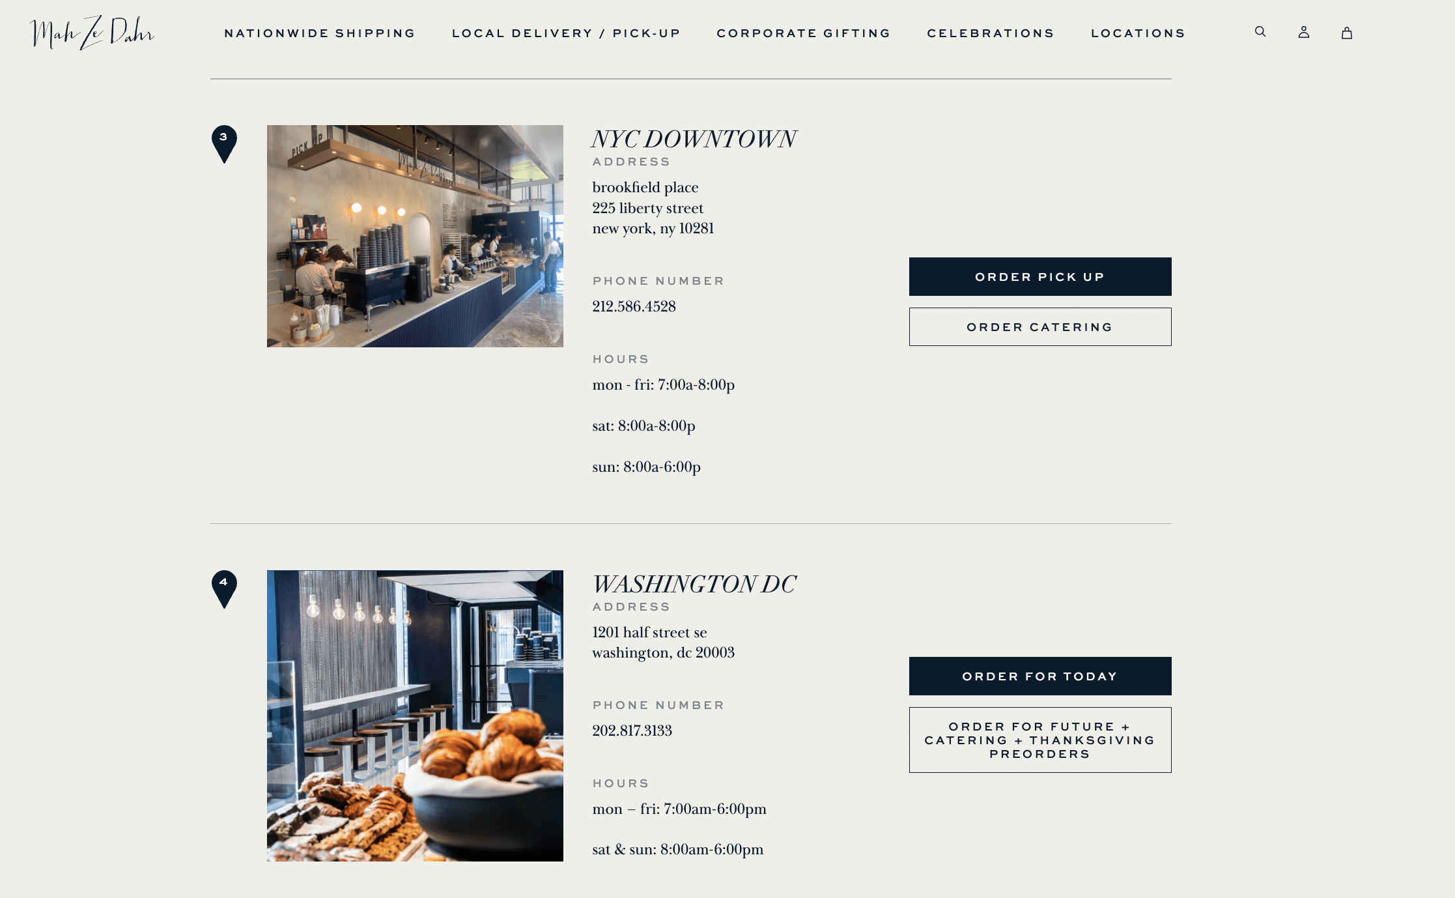This screenshot has width=1455, height=898.
Task: Select LOCAL DELIVERY / PICK-UP menu item
Action: 567,32
